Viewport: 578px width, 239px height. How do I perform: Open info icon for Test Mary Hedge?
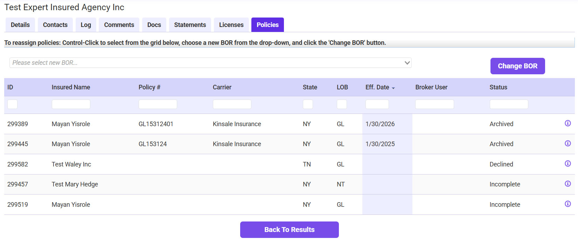click(x=567, y=184)
